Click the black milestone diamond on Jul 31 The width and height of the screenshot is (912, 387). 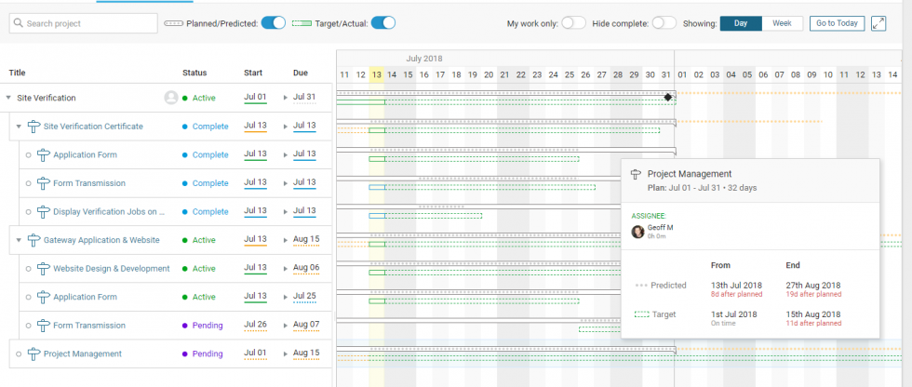[668, 97]
